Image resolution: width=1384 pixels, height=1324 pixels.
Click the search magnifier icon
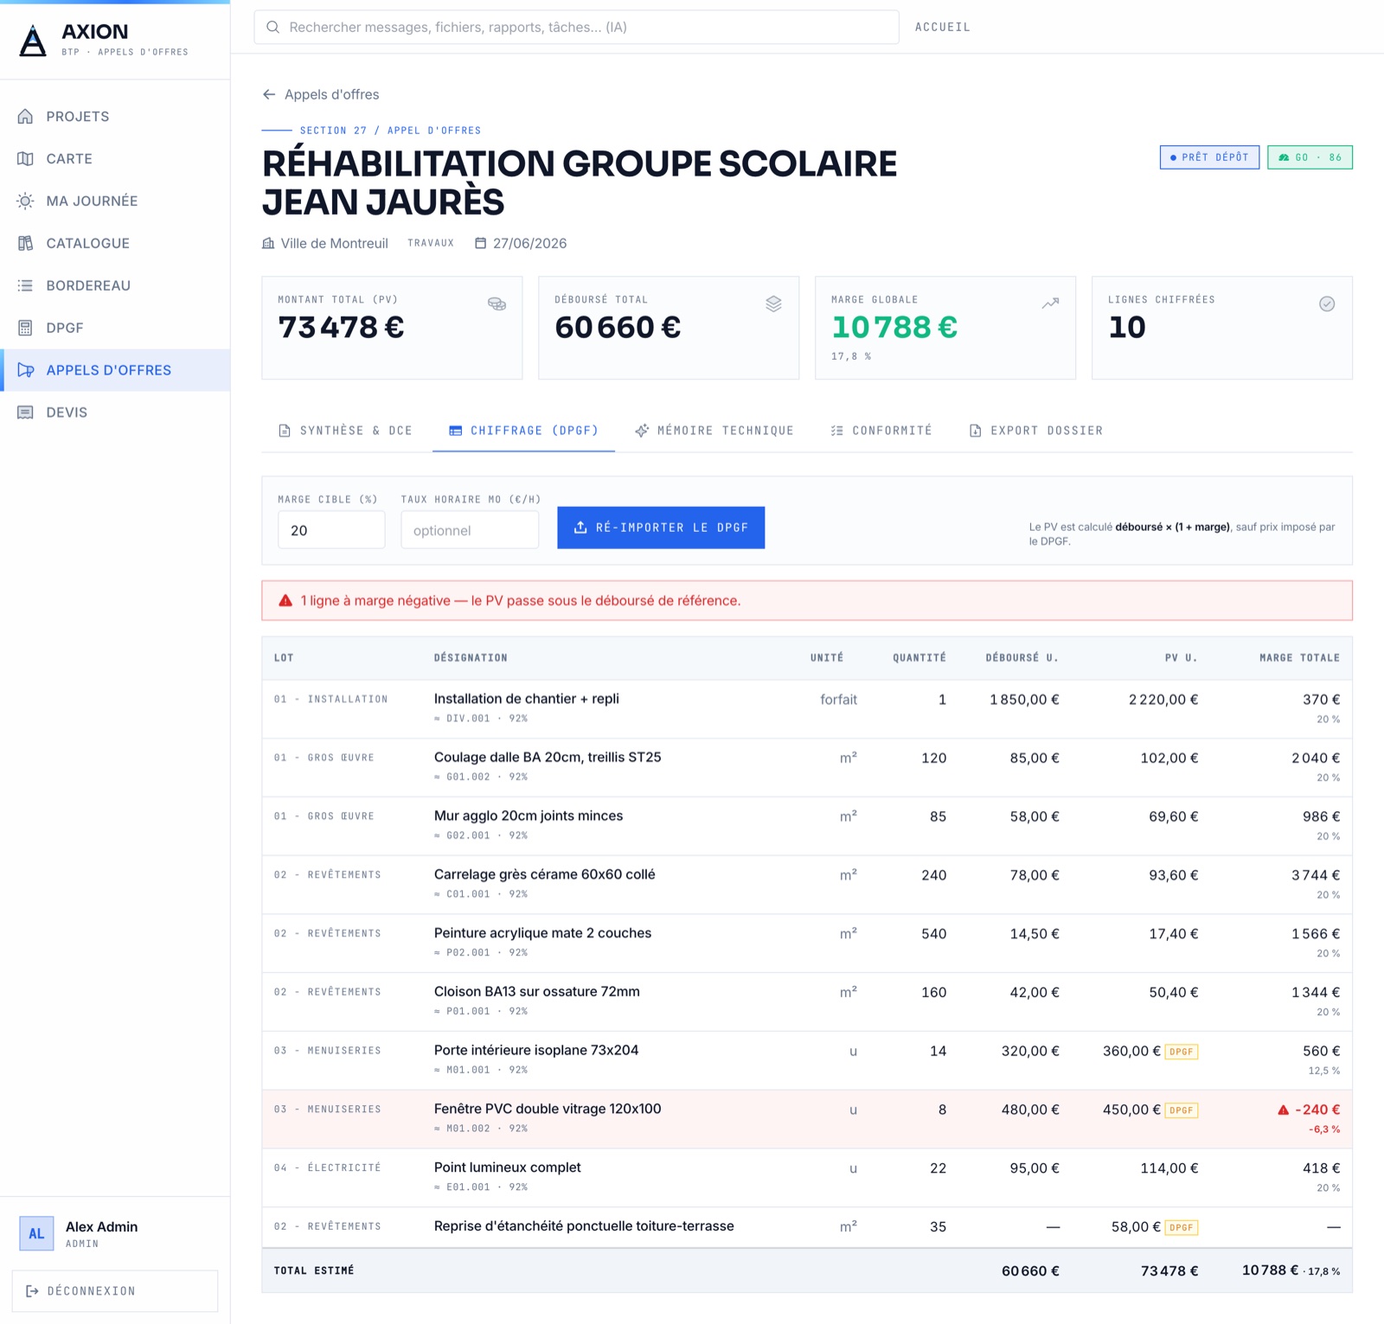point(272,27)
